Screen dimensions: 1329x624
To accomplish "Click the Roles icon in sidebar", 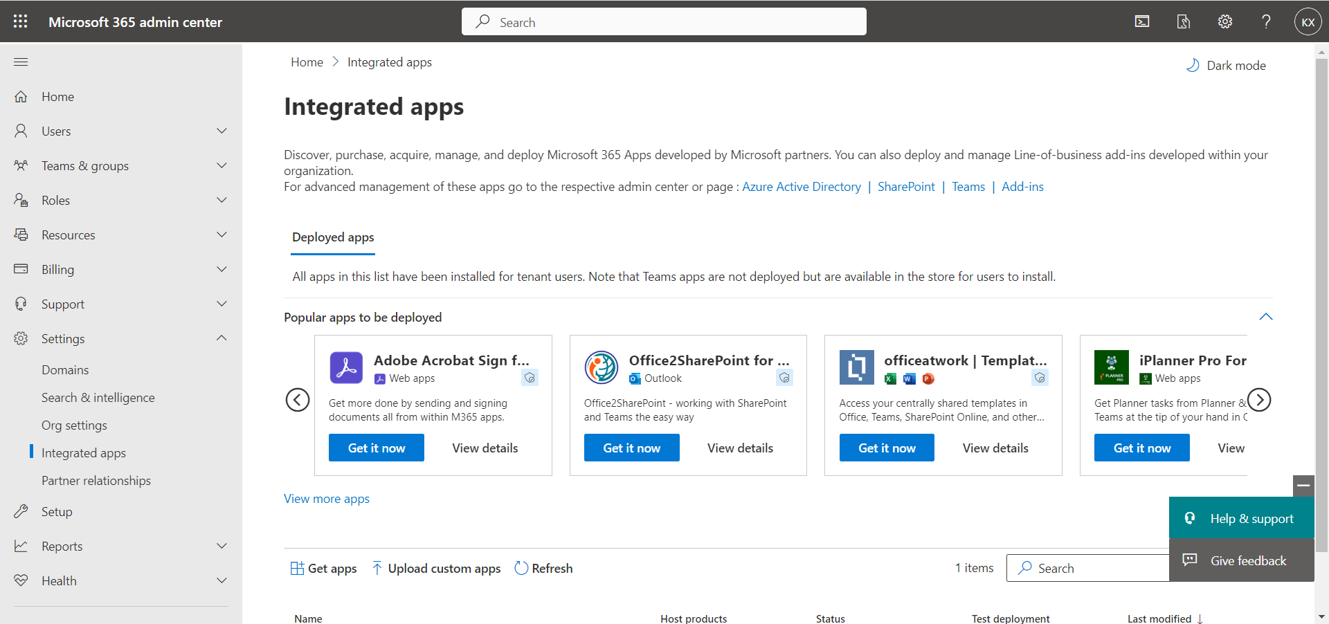I will click(21, 200).
